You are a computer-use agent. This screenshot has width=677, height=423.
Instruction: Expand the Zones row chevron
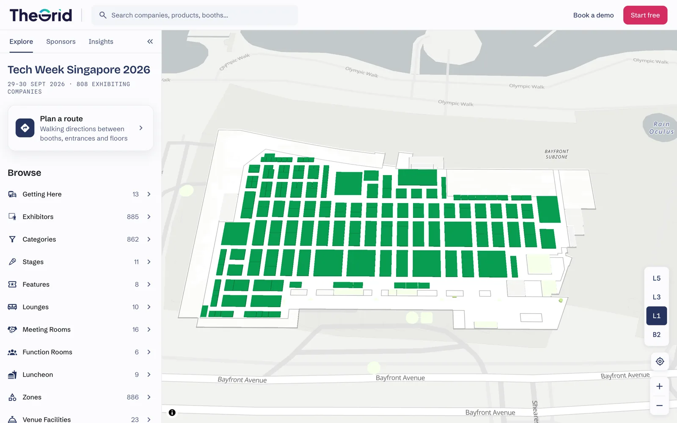coord(149,397)
